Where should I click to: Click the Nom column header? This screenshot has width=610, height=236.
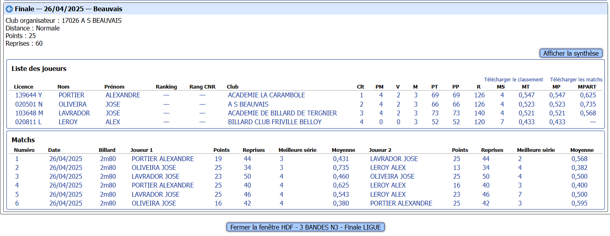click(x=63, y=87)
